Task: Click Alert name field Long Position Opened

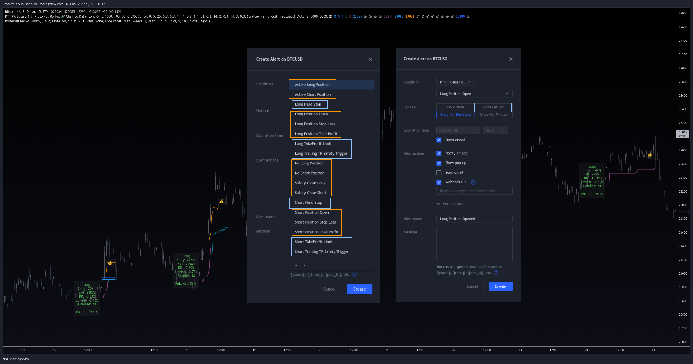Action: click(474, 219)
